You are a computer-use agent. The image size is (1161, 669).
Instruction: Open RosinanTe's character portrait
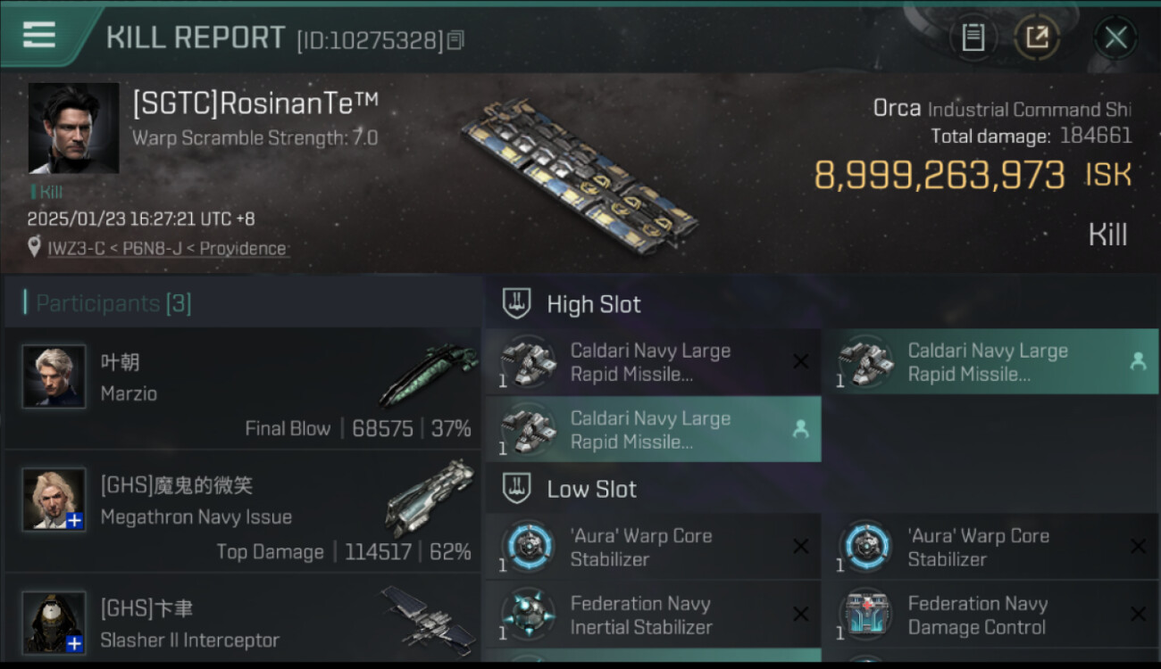[73, 128]
